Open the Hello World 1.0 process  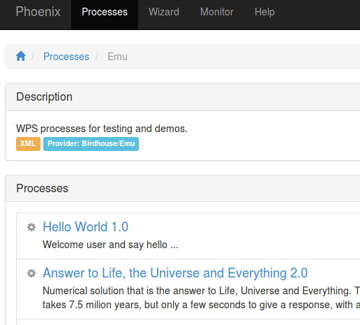[x=86, y=226]
